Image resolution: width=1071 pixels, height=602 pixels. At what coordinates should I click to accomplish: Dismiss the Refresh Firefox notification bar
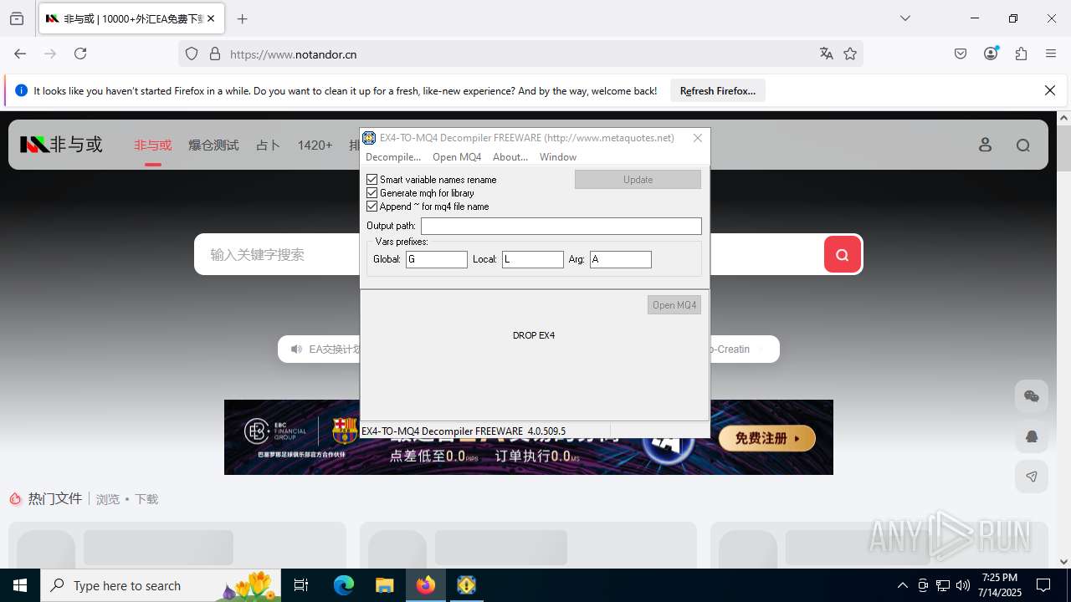point(1050,90)
